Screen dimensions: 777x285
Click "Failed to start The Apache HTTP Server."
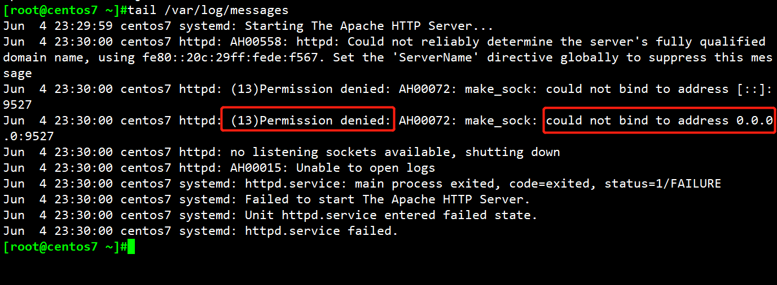[x=387, y=199]
